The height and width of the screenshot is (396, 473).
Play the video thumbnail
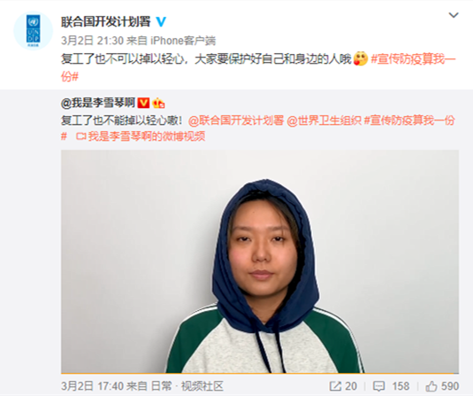coord(260,261)
